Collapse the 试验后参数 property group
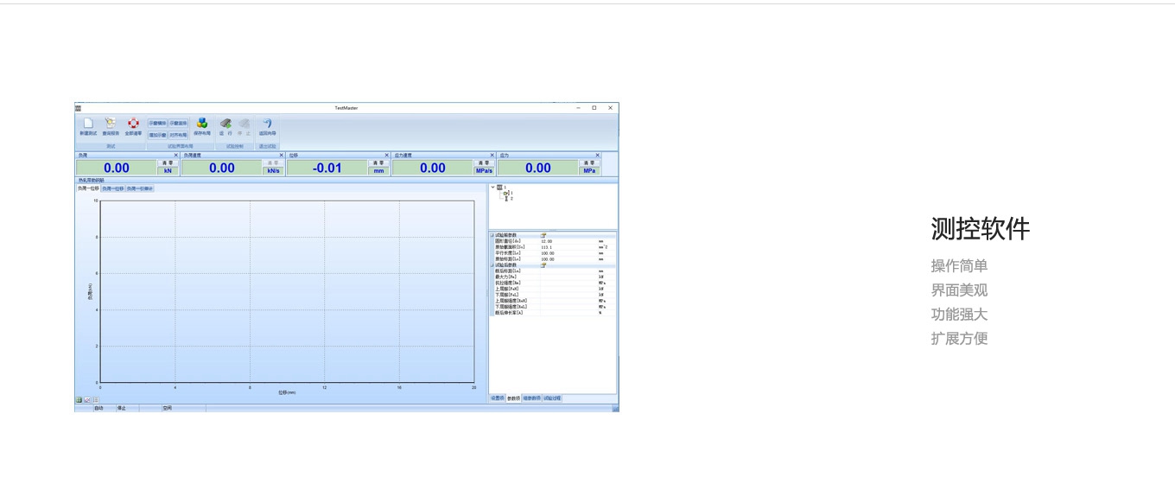The height and width of the screenshot is (484, 1175). click(x=492, y=265)
